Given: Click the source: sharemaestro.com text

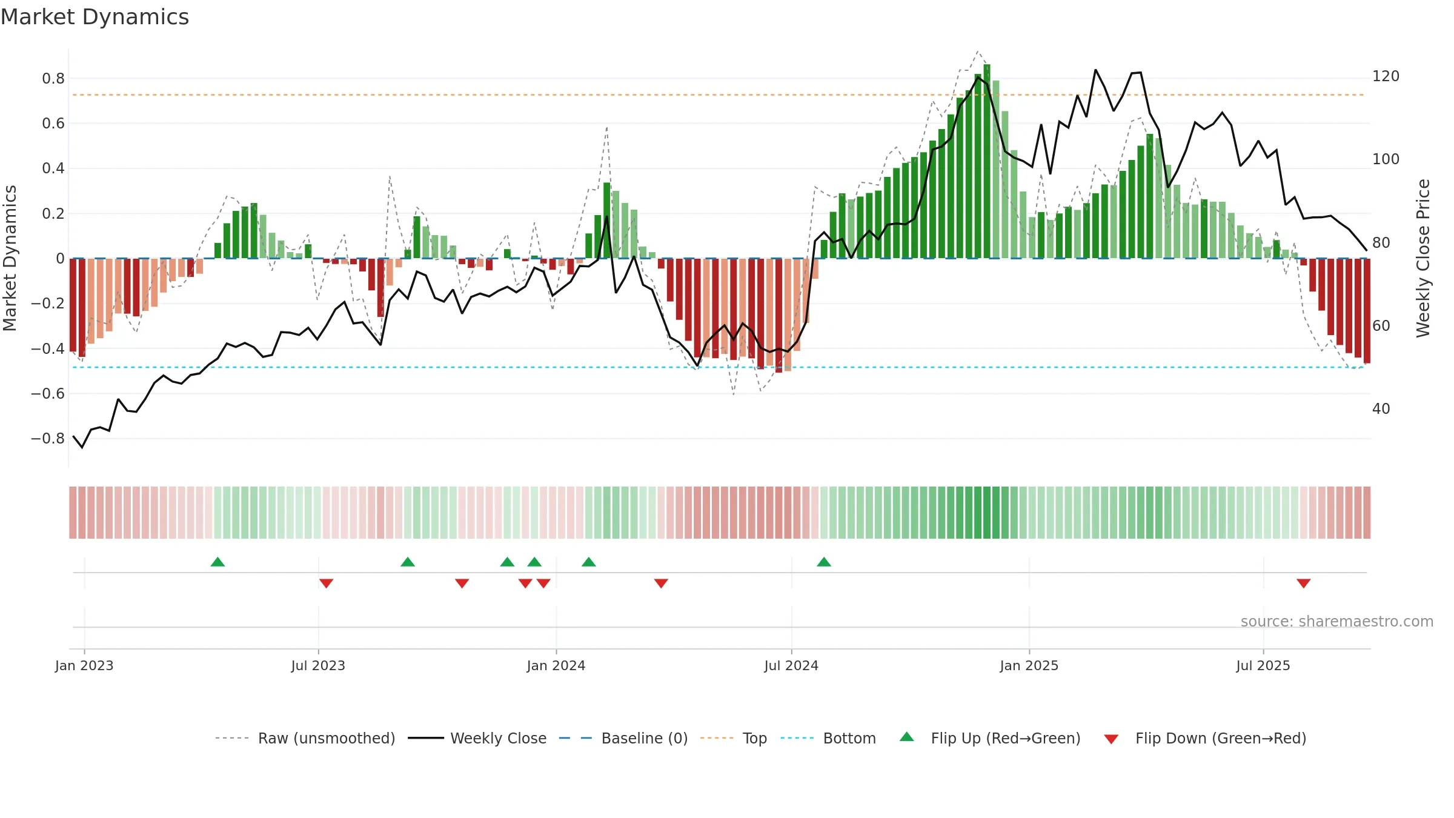Looking at the screenshot, I should click(x=1337, y=622).
